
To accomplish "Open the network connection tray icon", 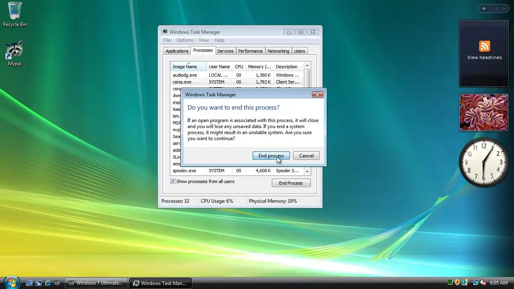I will 475,283.
